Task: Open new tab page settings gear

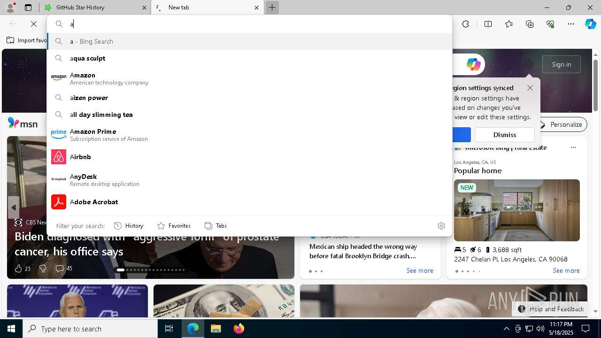Action: click(x=529, y=64)
